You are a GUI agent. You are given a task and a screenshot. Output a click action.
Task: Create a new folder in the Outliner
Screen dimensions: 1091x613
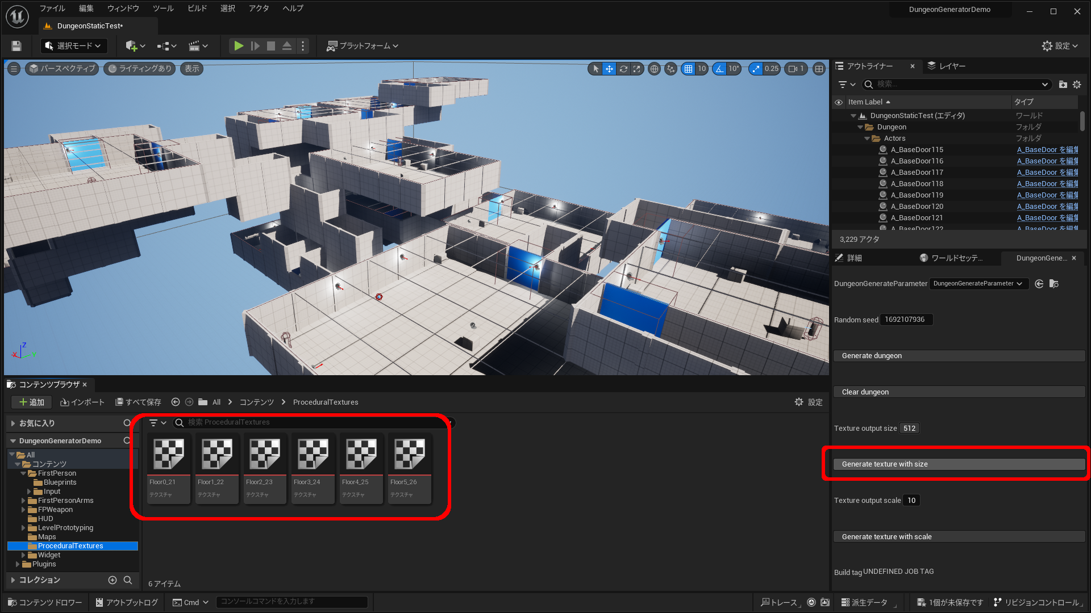click(x=1063, y=85)
